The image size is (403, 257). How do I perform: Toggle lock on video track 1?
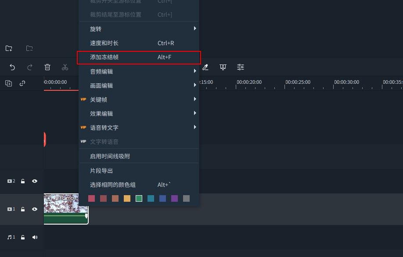pyautogui.click(x=23, y=209)
